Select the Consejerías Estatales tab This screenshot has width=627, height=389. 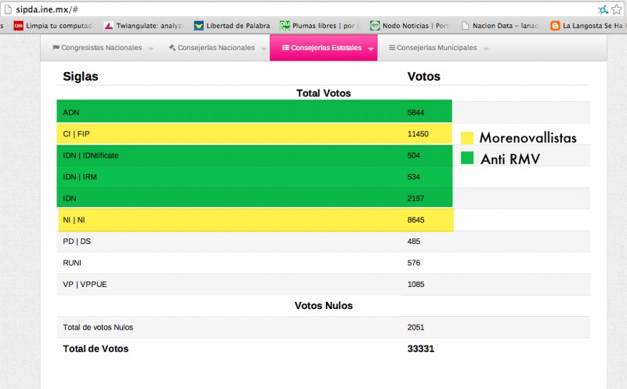[x=324, y=48]
